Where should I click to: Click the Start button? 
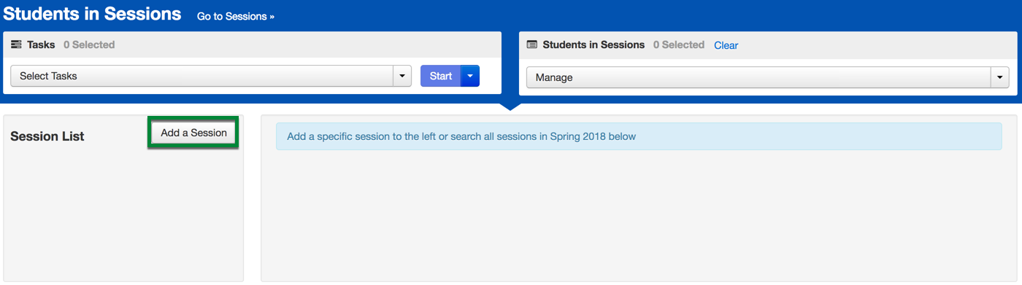[x=441, y=76]
